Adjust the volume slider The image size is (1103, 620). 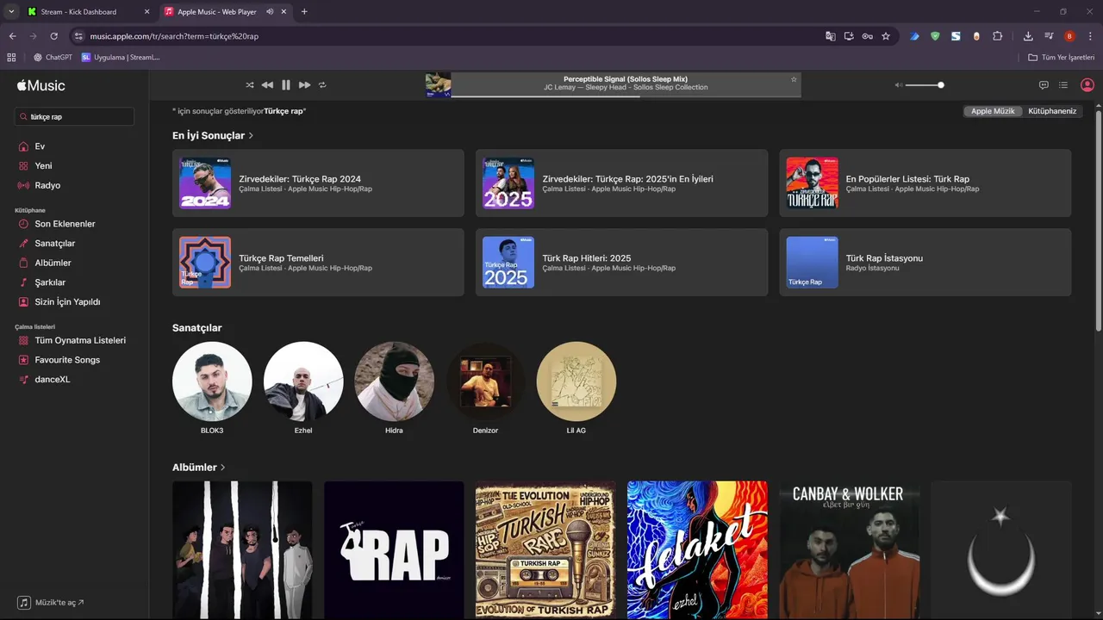click(x=925, y=85)
